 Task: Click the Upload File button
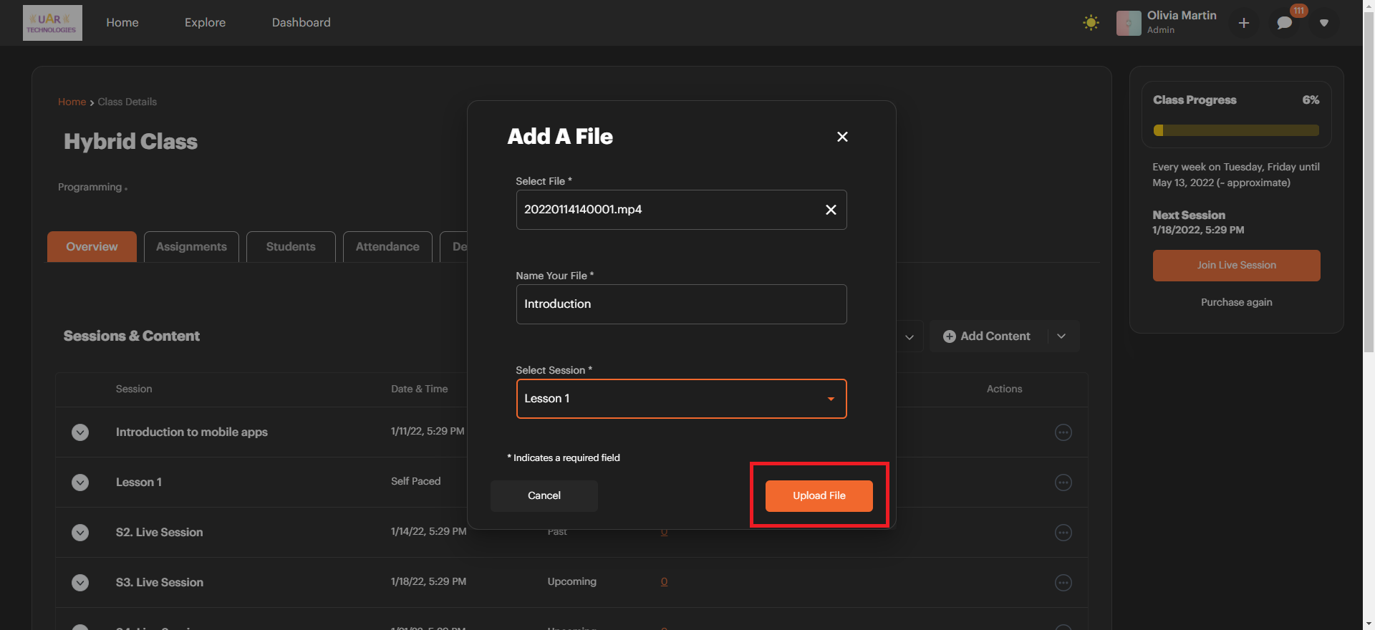click(819, 496)
